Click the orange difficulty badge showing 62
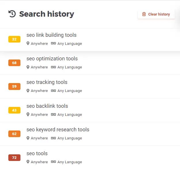This screenshot has width=180, height=169. (x=14, y=134)
